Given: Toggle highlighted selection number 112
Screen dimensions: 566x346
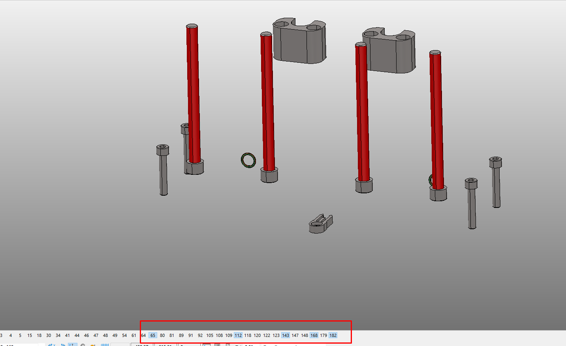Looking at the screenshot, I should (x=238, y=335).
